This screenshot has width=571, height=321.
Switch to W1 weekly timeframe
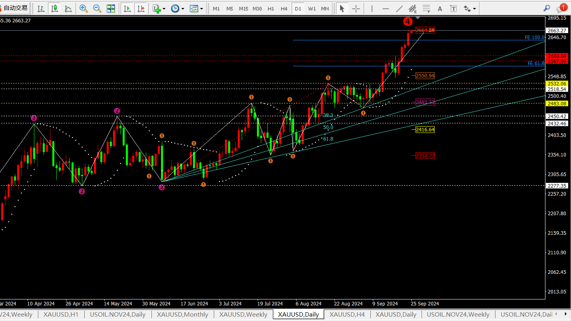(312, 8)
